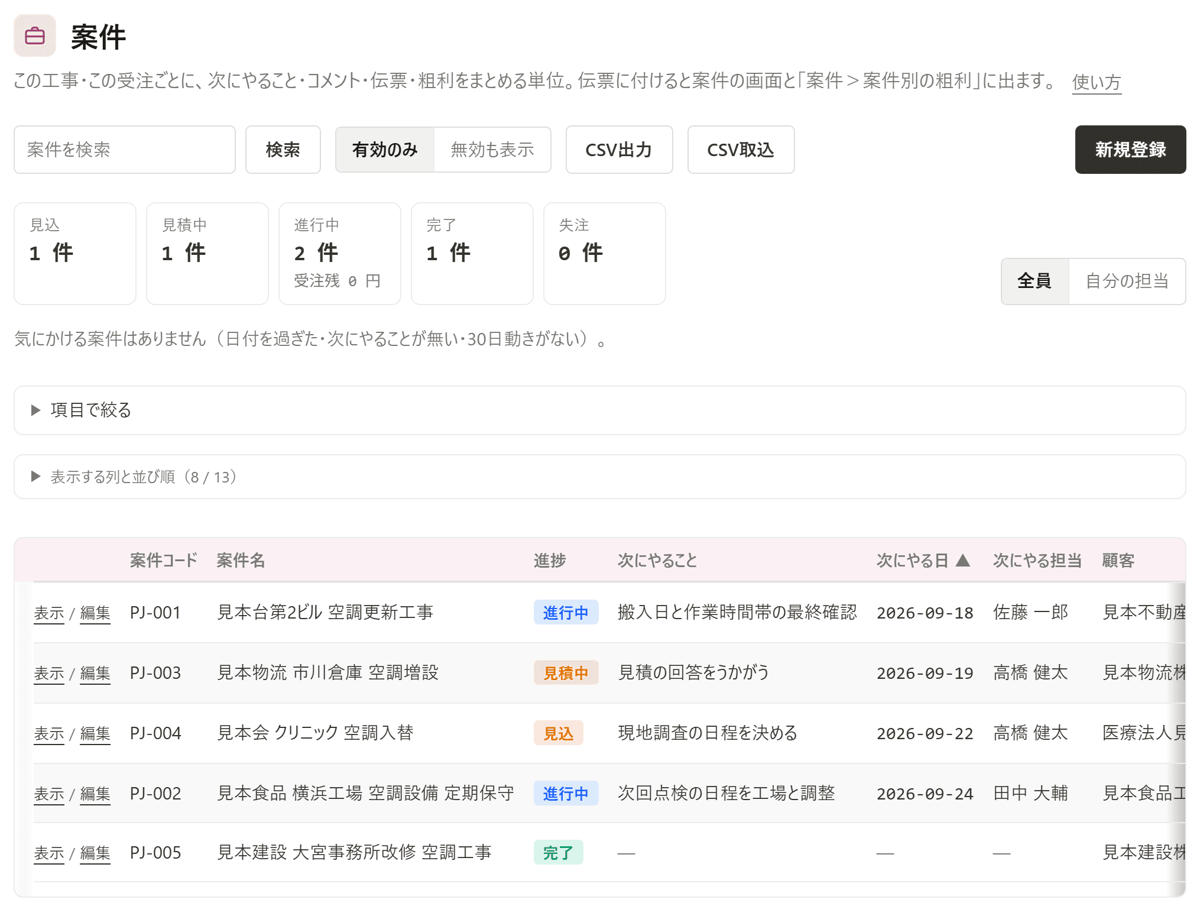Screen dimensions: 1200x903
Task: Open 表示 link for PJ-005
Action: point(49,853)
